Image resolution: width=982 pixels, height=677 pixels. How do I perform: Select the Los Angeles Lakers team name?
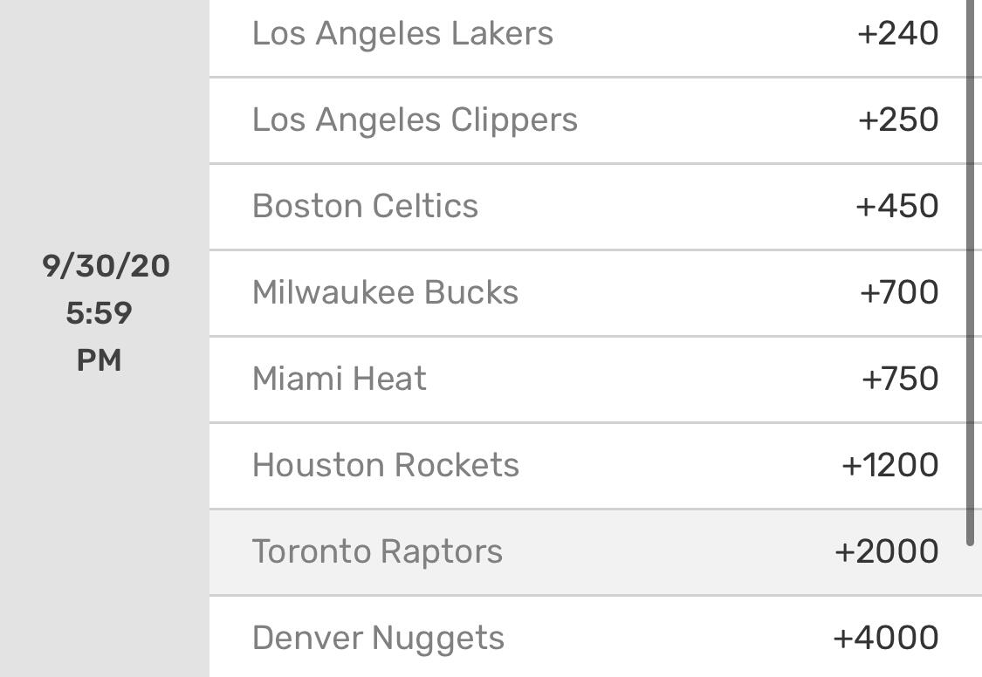coord(402,34)
